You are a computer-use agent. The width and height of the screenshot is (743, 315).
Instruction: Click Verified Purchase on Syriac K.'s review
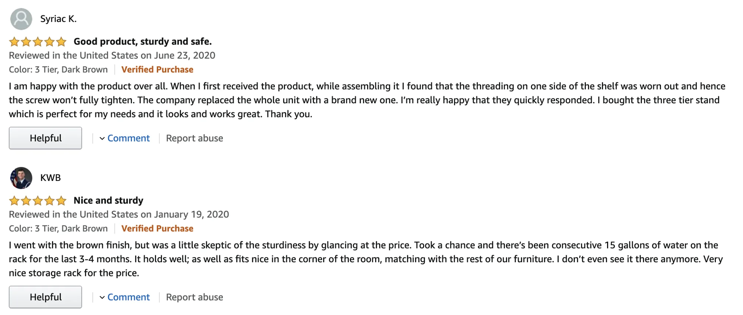tap(157, 69)
